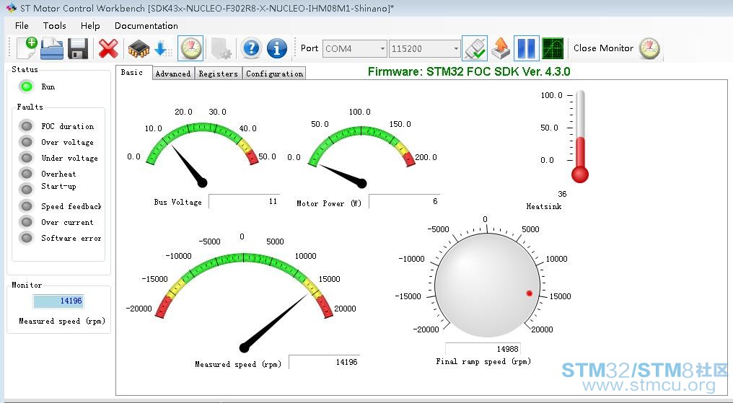The image size is (733, 403).
Task: Click the blue download arrow icon
Action: pyautogui.click(x=162, y=48)
